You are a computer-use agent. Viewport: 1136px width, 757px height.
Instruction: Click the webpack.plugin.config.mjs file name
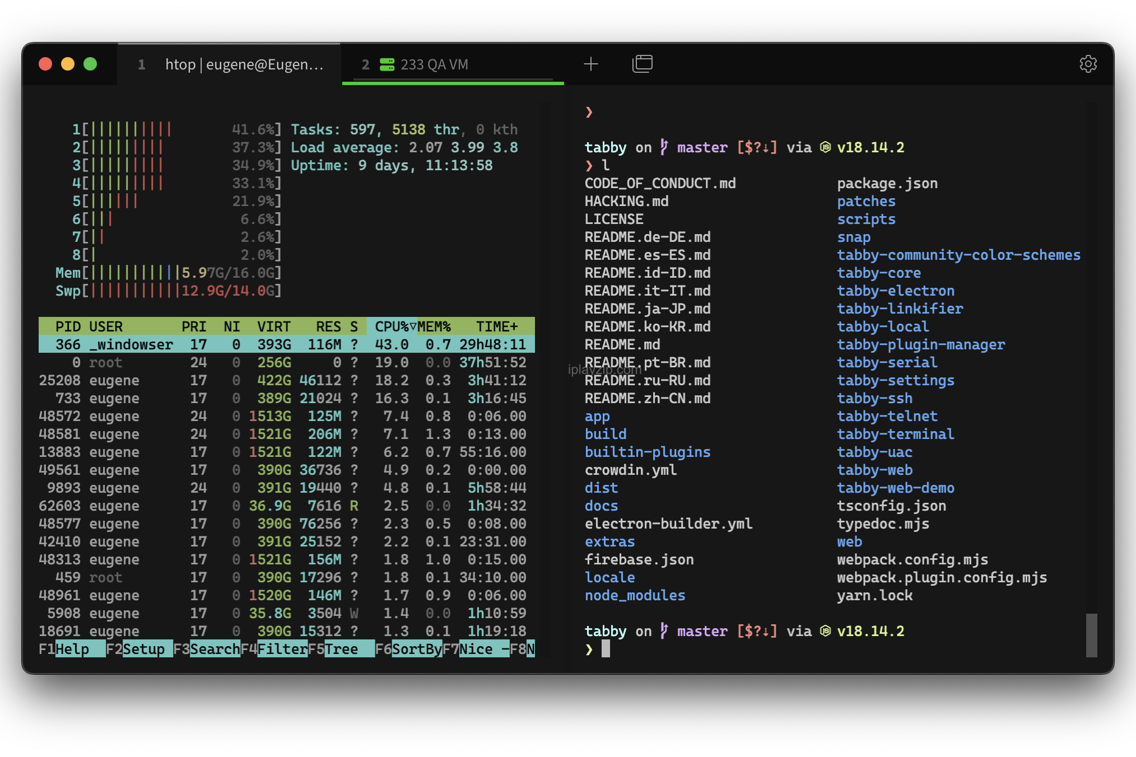942,577
